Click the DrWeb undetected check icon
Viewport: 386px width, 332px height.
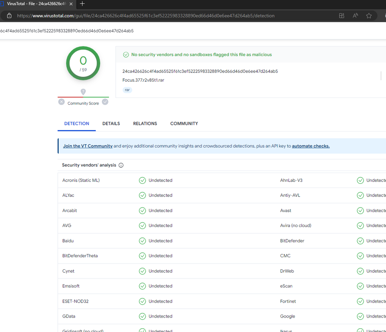[x=360, y=271]
